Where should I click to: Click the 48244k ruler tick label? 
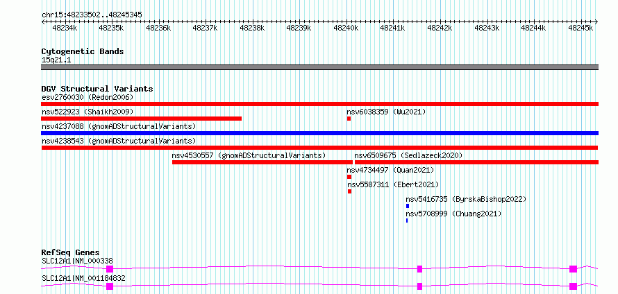point(534,28)
